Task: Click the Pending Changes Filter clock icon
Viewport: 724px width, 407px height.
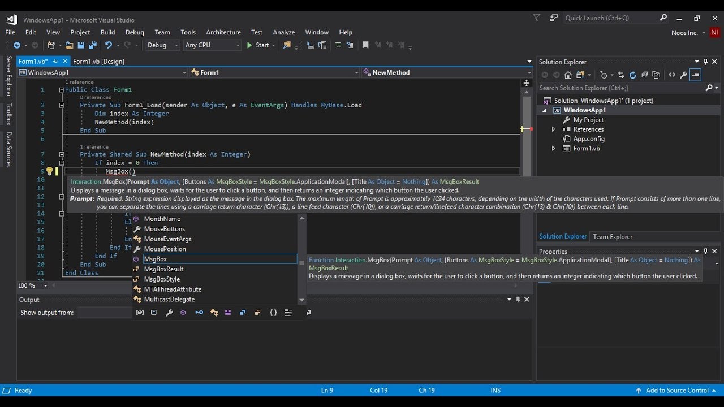Action: click(604, 75)
